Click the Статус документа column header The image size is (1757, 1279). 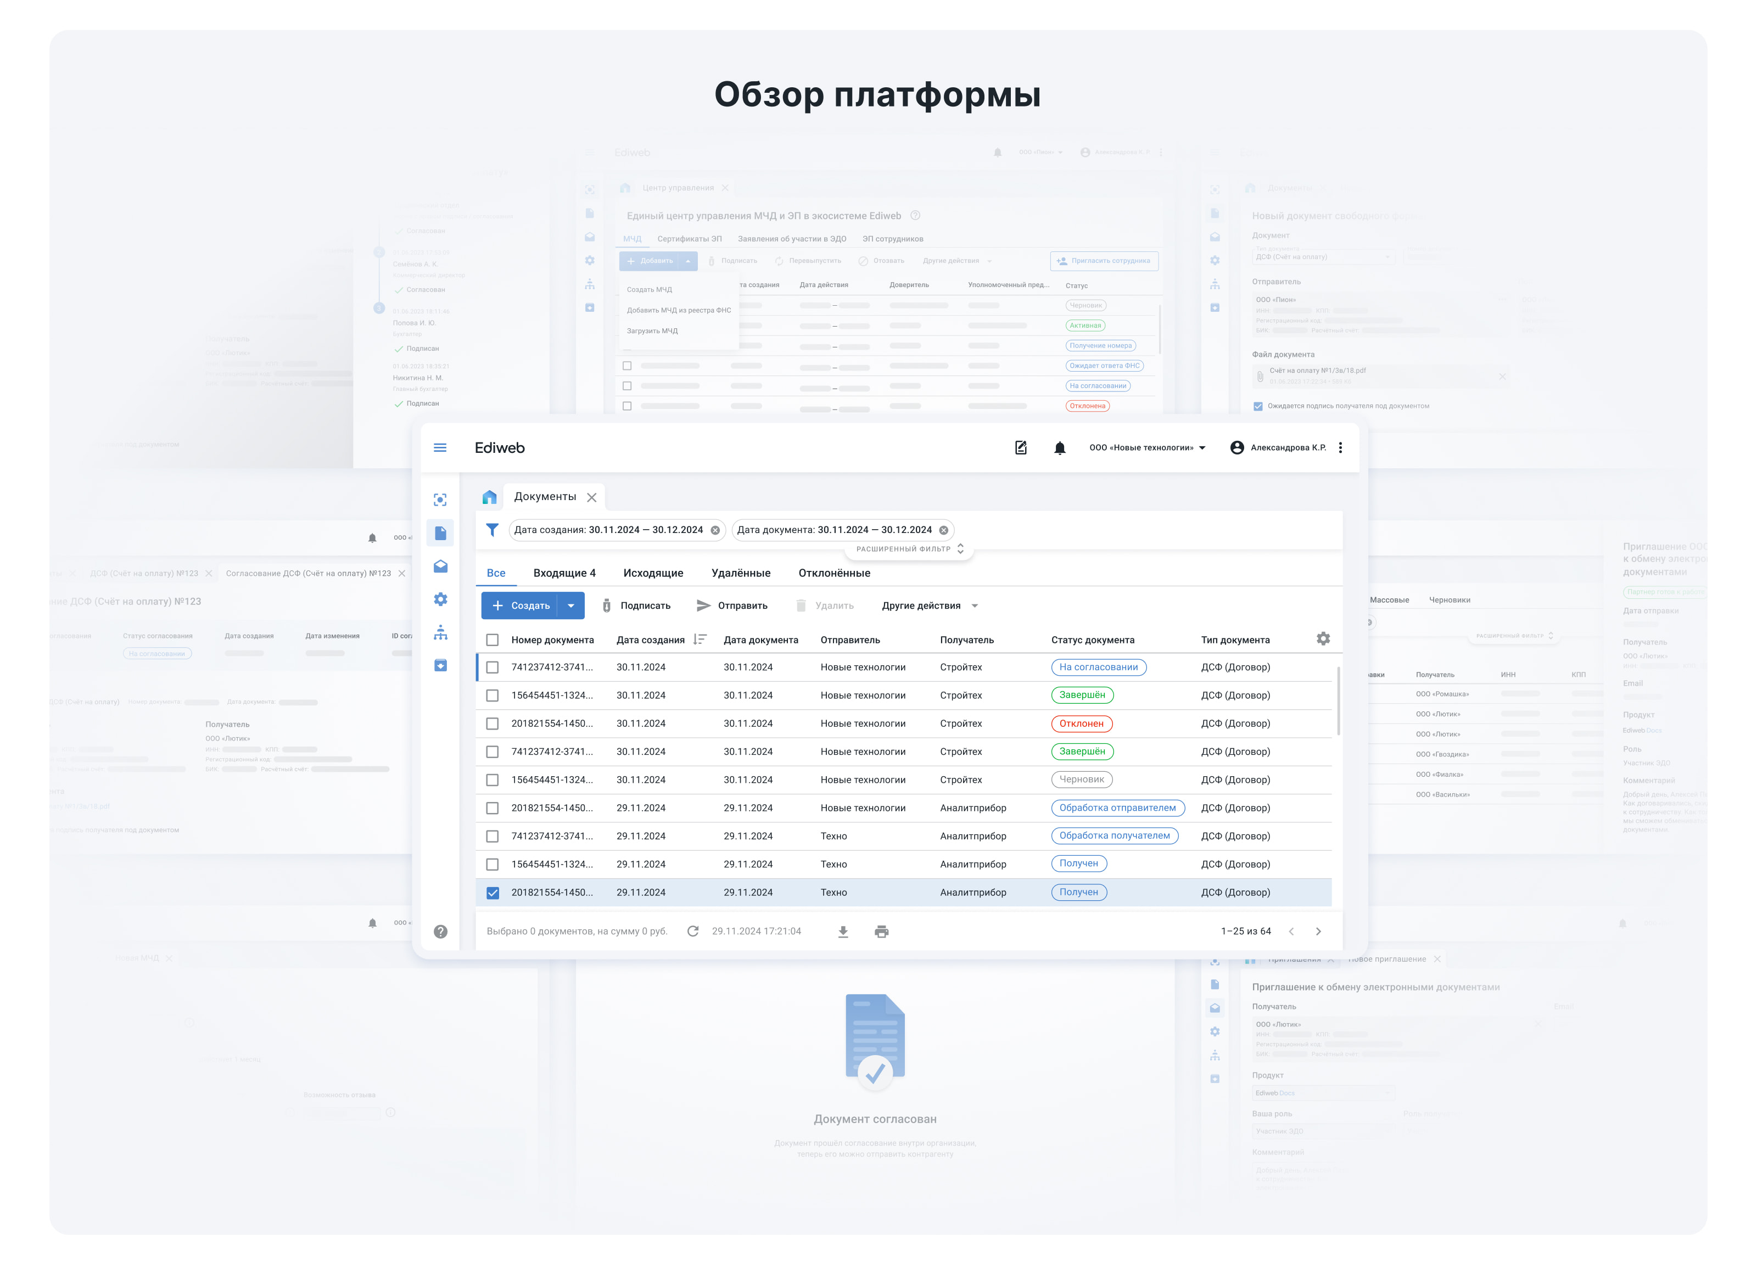click(1092, 640)
